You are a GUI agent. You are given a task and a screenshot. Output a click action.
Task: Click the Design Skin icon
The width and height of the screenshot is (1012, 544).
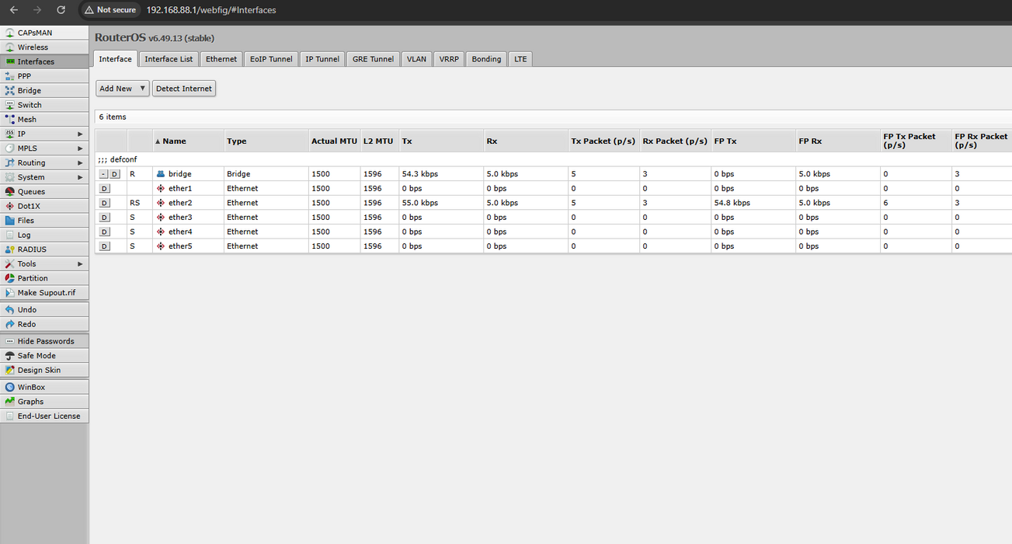(9, 371)
